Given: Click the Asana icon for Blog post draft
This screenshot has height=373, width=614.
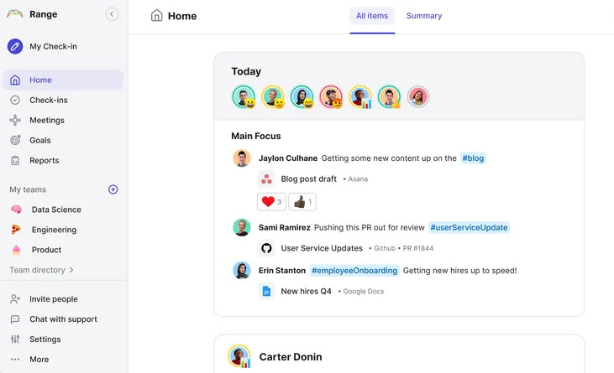Looking at the screenshot, I should pyautogui.click(x=266, y=179).
